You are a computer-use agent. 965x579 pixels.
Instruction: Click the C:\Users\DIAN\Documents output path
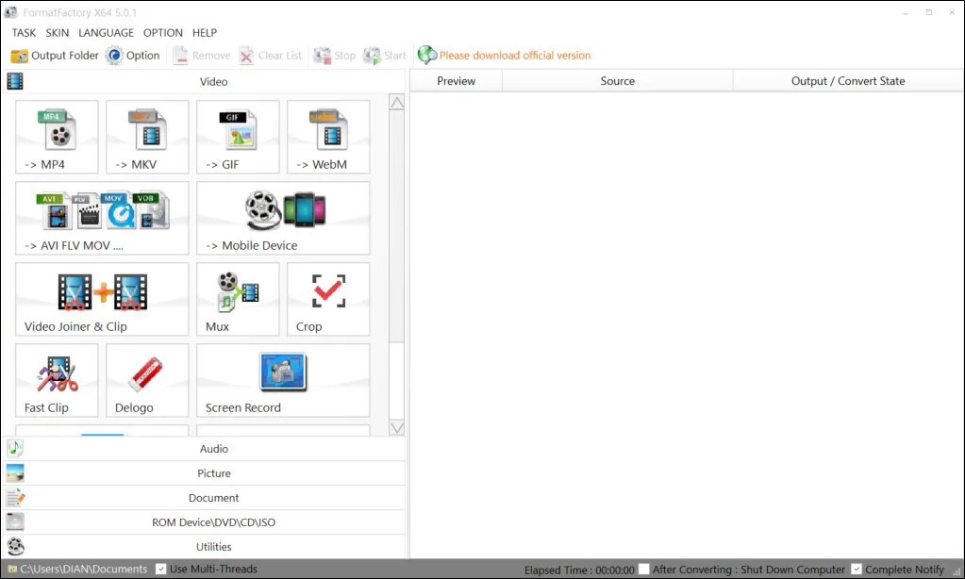click(84, 570)
